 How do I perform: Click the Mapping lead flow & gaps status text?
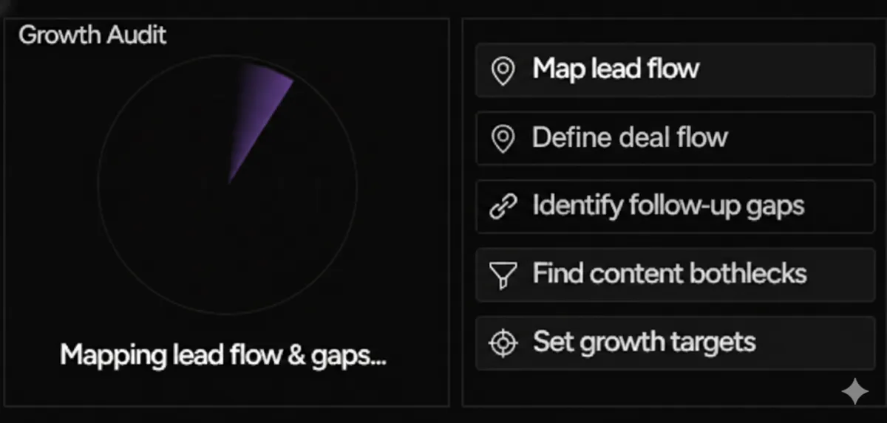223,355
